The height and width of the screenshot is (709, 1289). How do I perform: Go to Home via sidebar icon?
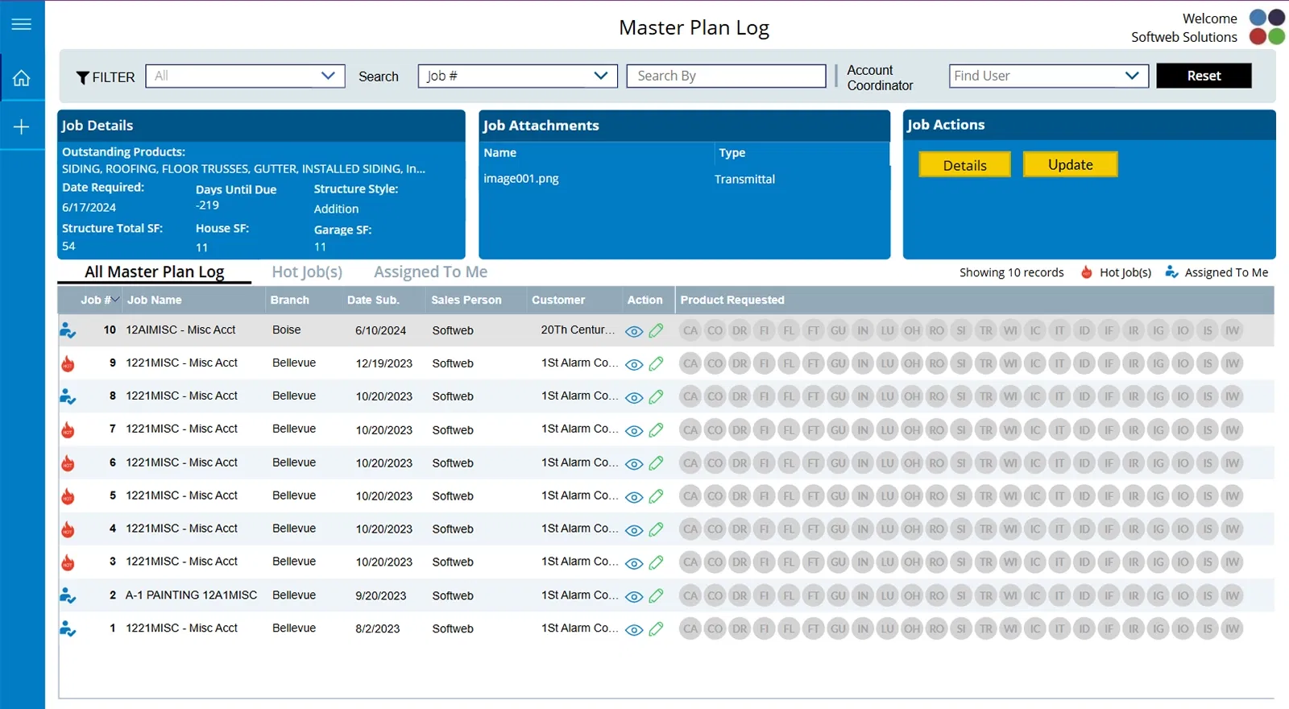pyautogui.click(x=22, y=78)
